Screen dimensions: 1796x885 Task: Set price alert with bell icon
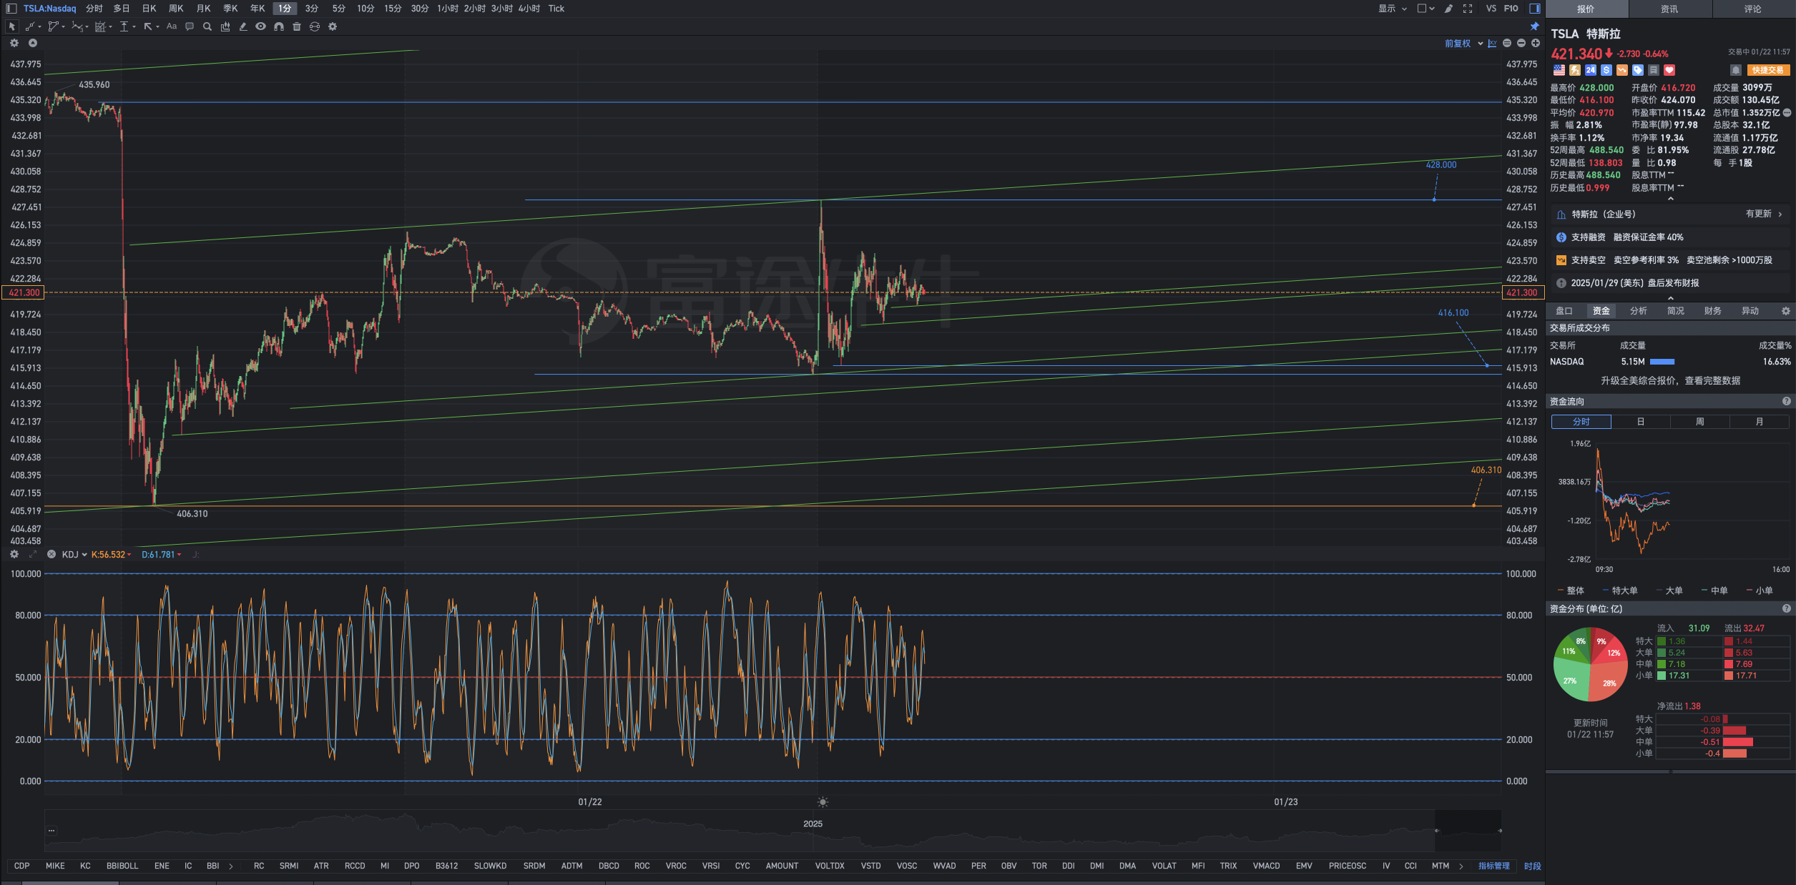tap(1735, 70)
